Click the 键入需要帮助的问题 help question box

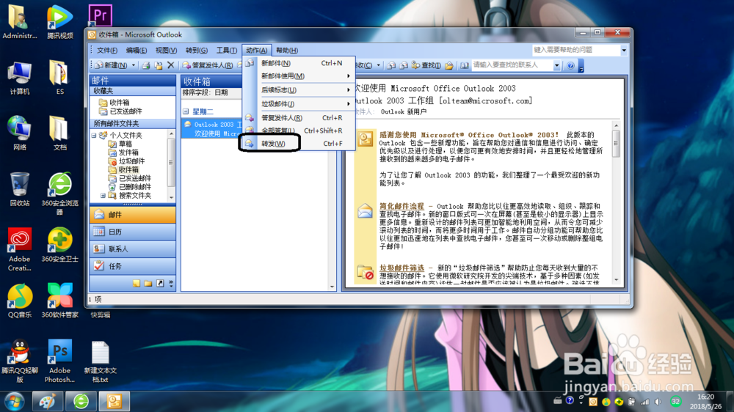pos(576,50)
